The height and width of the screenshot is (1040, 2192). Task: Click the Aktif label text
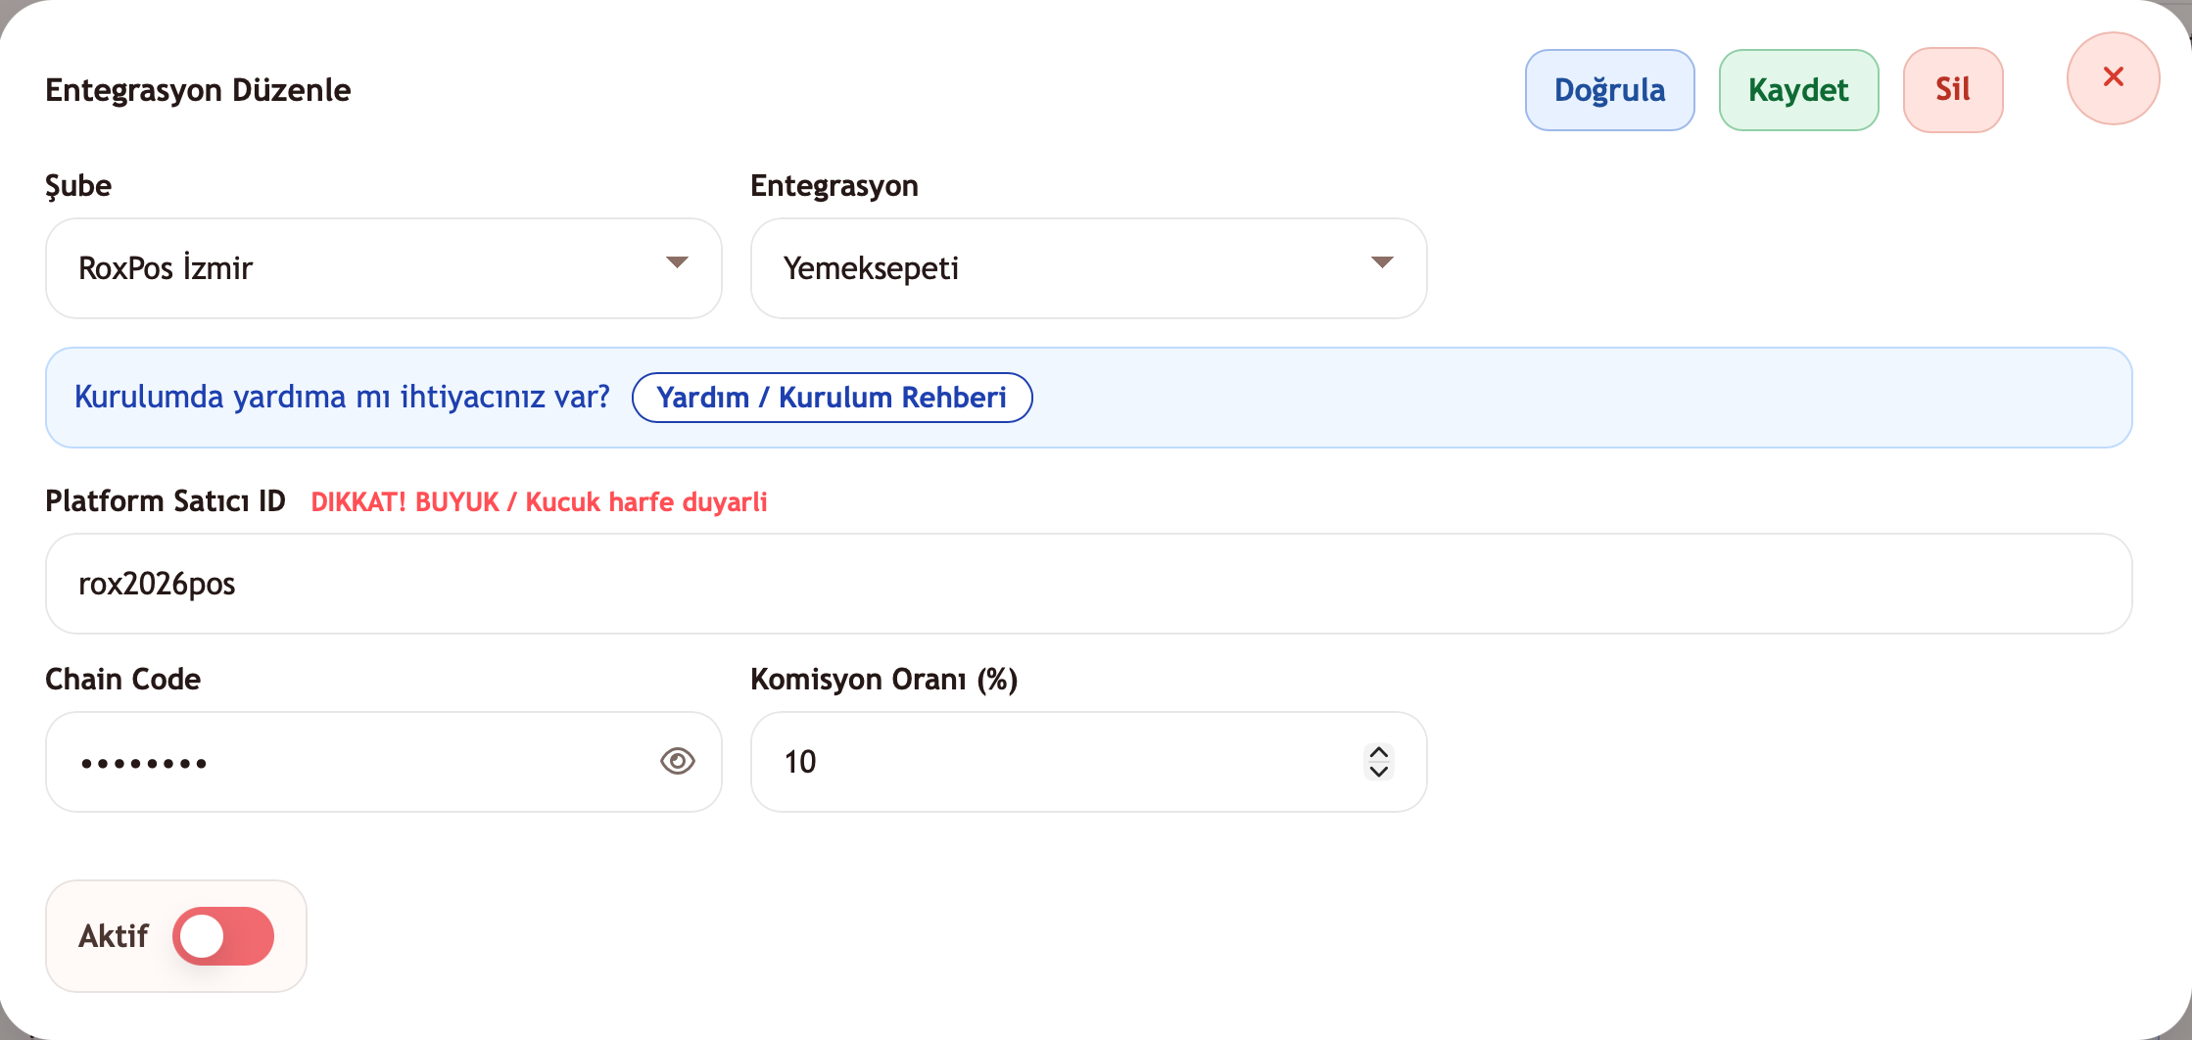click(114, 936)
